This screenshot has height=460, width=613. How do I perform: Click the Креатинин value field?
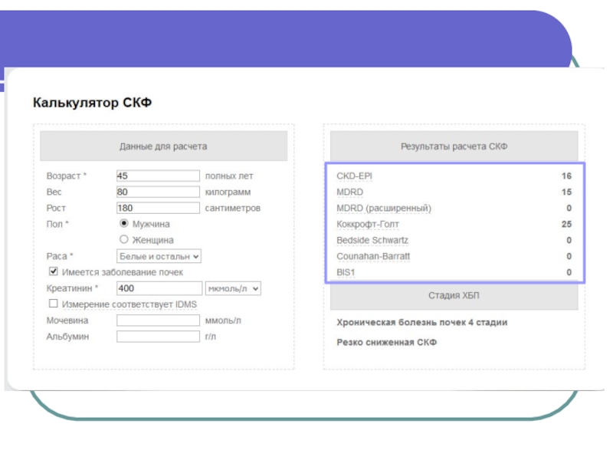coord(158,288)
